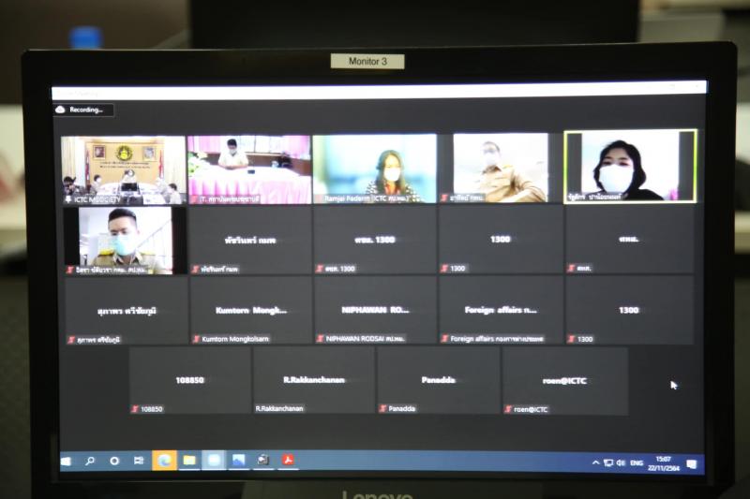This screenshot has height=499, width=750.
Task: Select the masked officer video in second row
Action: pyautogui.click(x=125, y=241)
